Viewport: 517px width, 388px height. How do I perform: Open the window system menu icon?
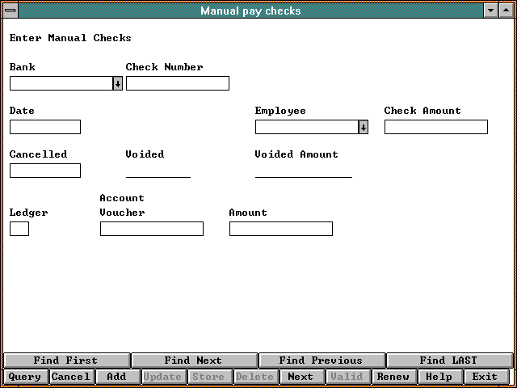pyautogui.click(x=11, y=11)
